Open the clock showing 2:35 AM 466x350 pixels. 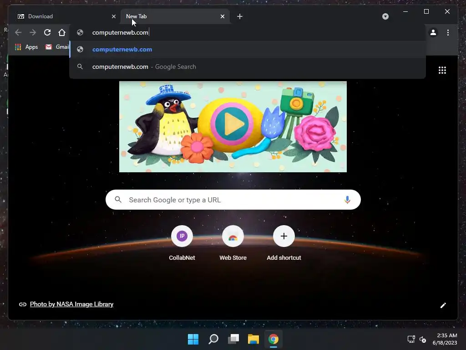click(445, 339)
